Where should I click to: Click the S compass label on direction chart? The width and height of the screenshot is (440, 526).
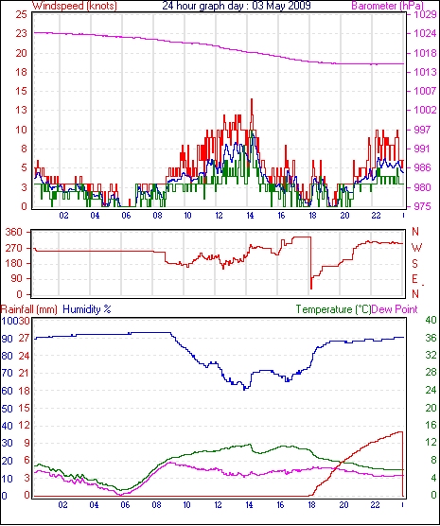(414, 264)
